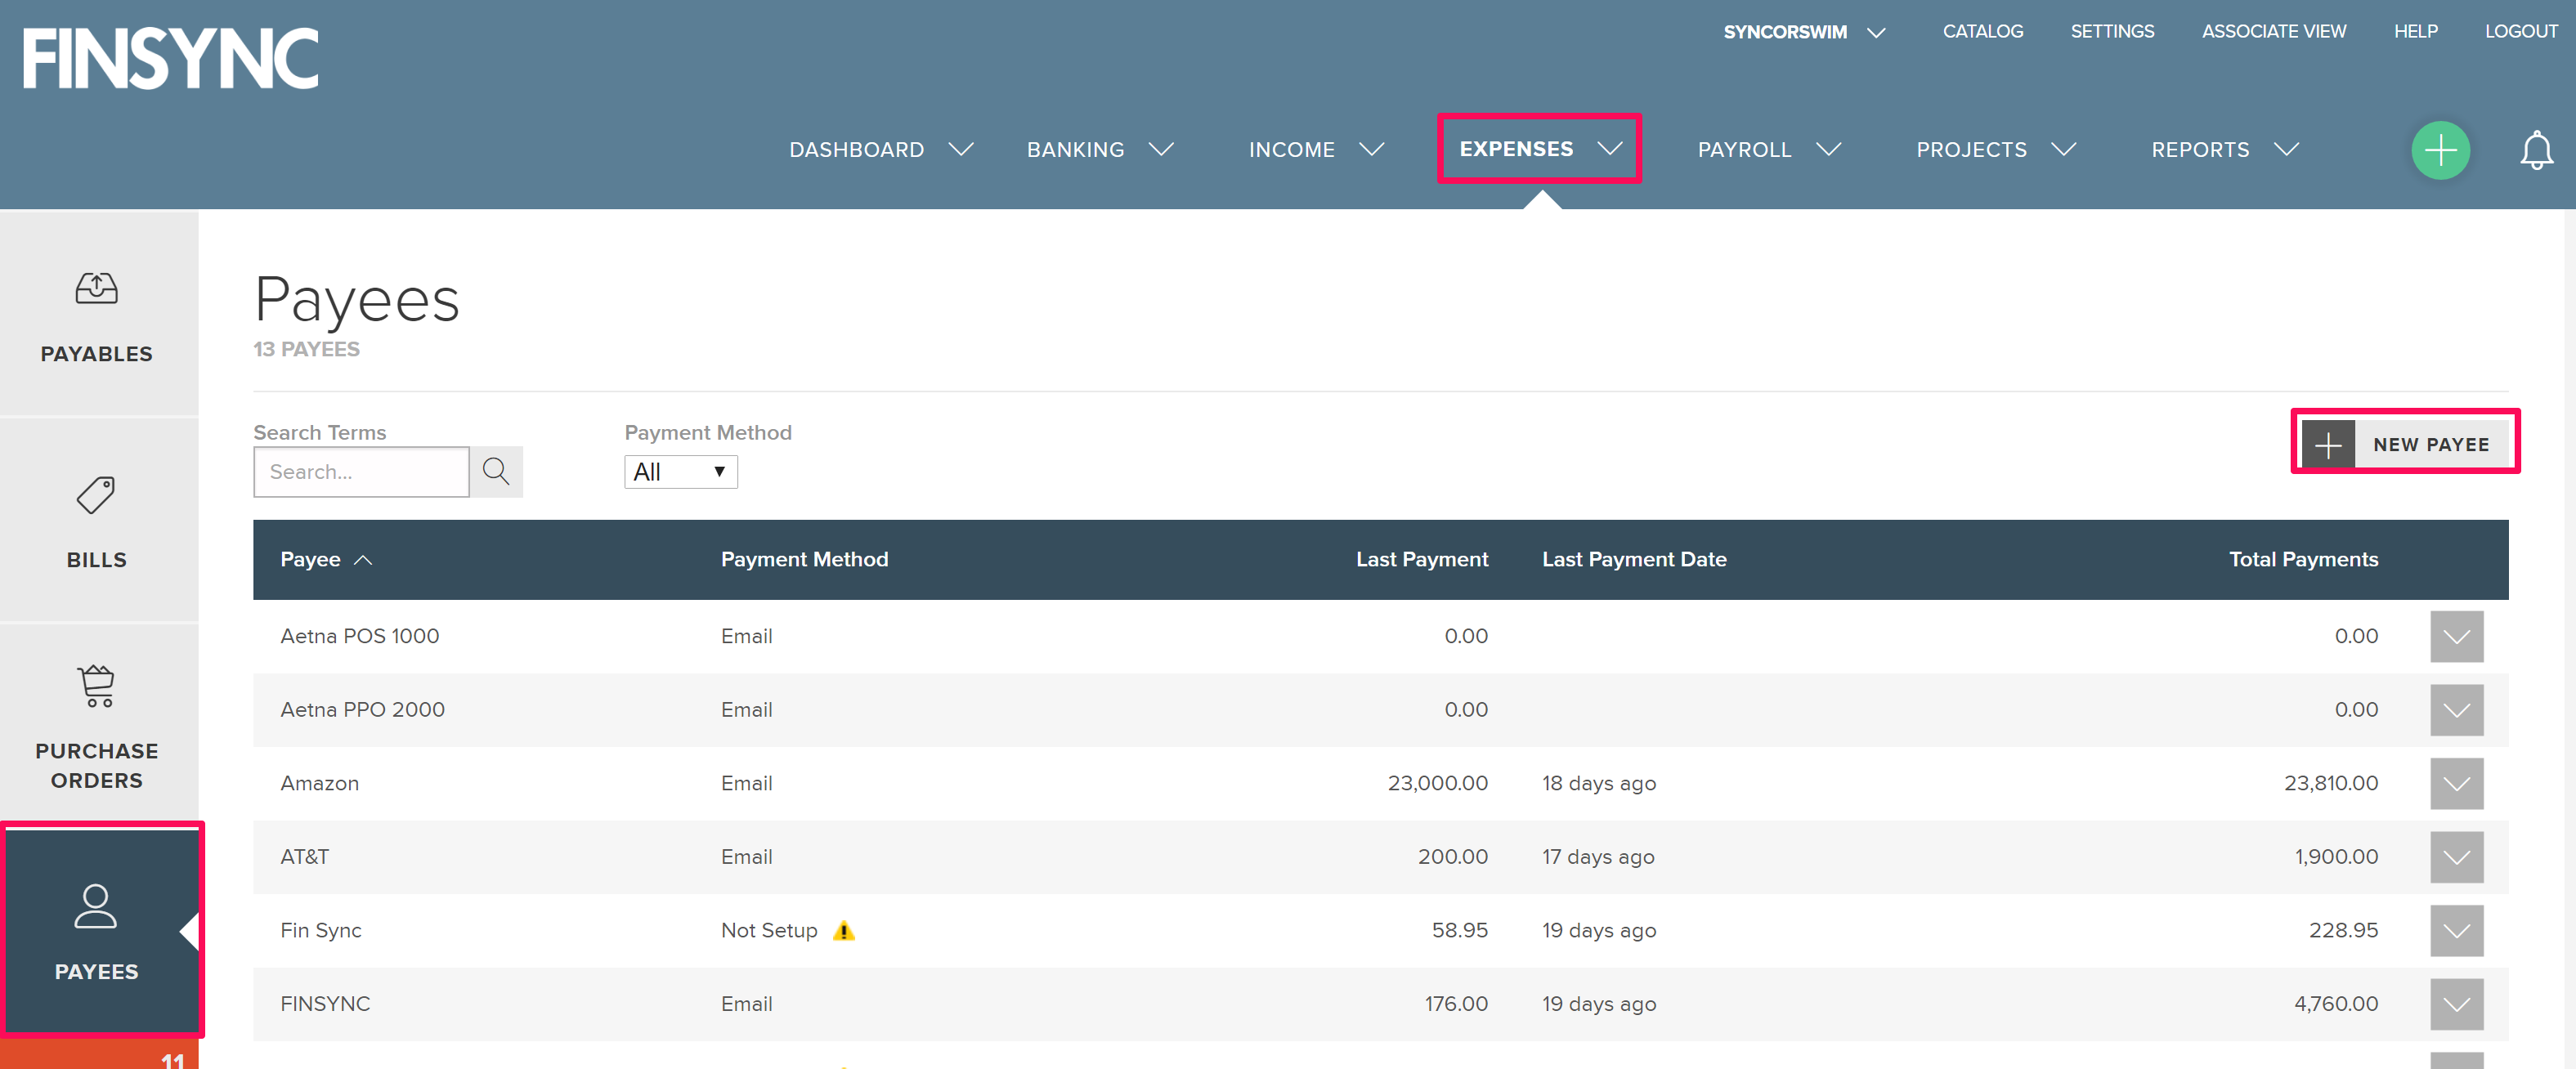Select the Bills tag icon

(x=96, y=495)
